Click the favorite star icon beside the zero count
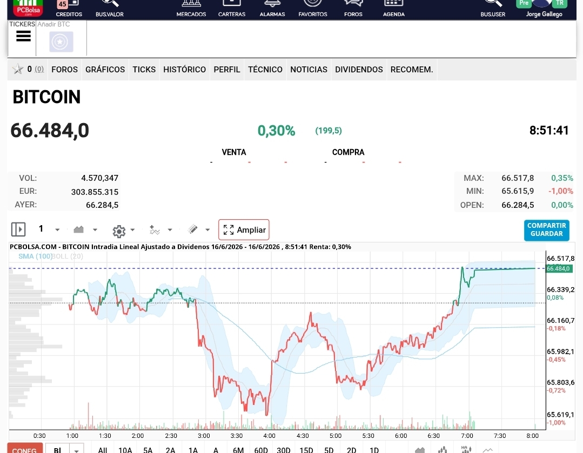Image resolution: width=583 pixels, height=453 pixels. point(17,69)
